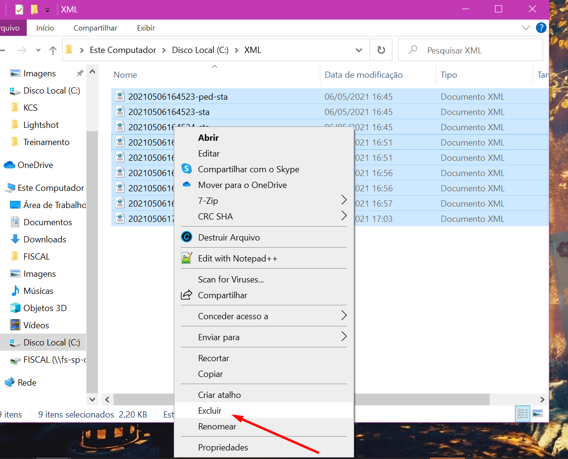
Task: Open quick access toolbar customize dropdown
Action: [x=47, y=10]
